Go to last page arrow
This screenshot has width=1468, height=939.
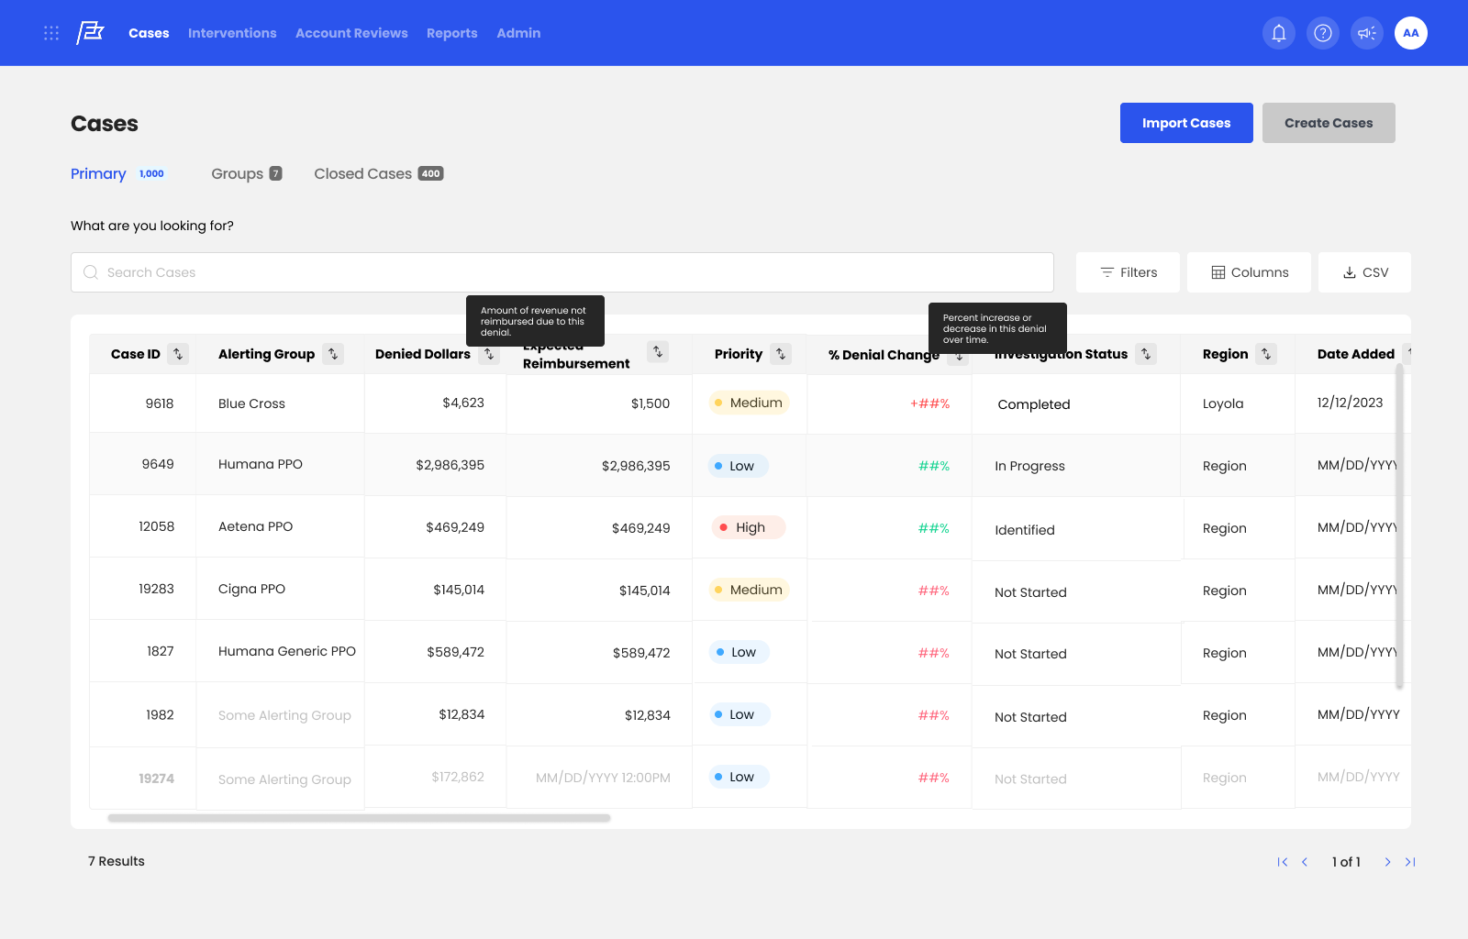(x=1410, y=862)
